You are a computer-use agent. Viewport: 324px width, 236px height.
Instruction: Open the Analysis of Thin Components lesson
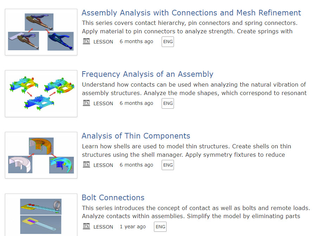[x=136, y=136]
